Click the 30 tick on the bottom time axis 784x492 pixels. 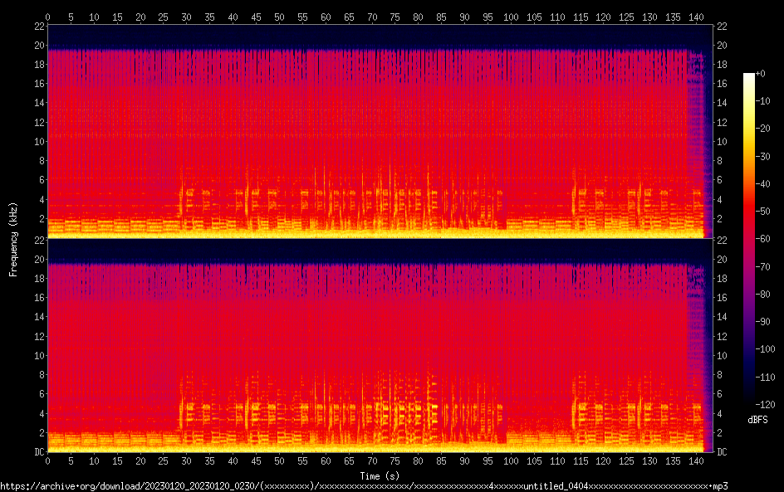click(x=187, y=461)
